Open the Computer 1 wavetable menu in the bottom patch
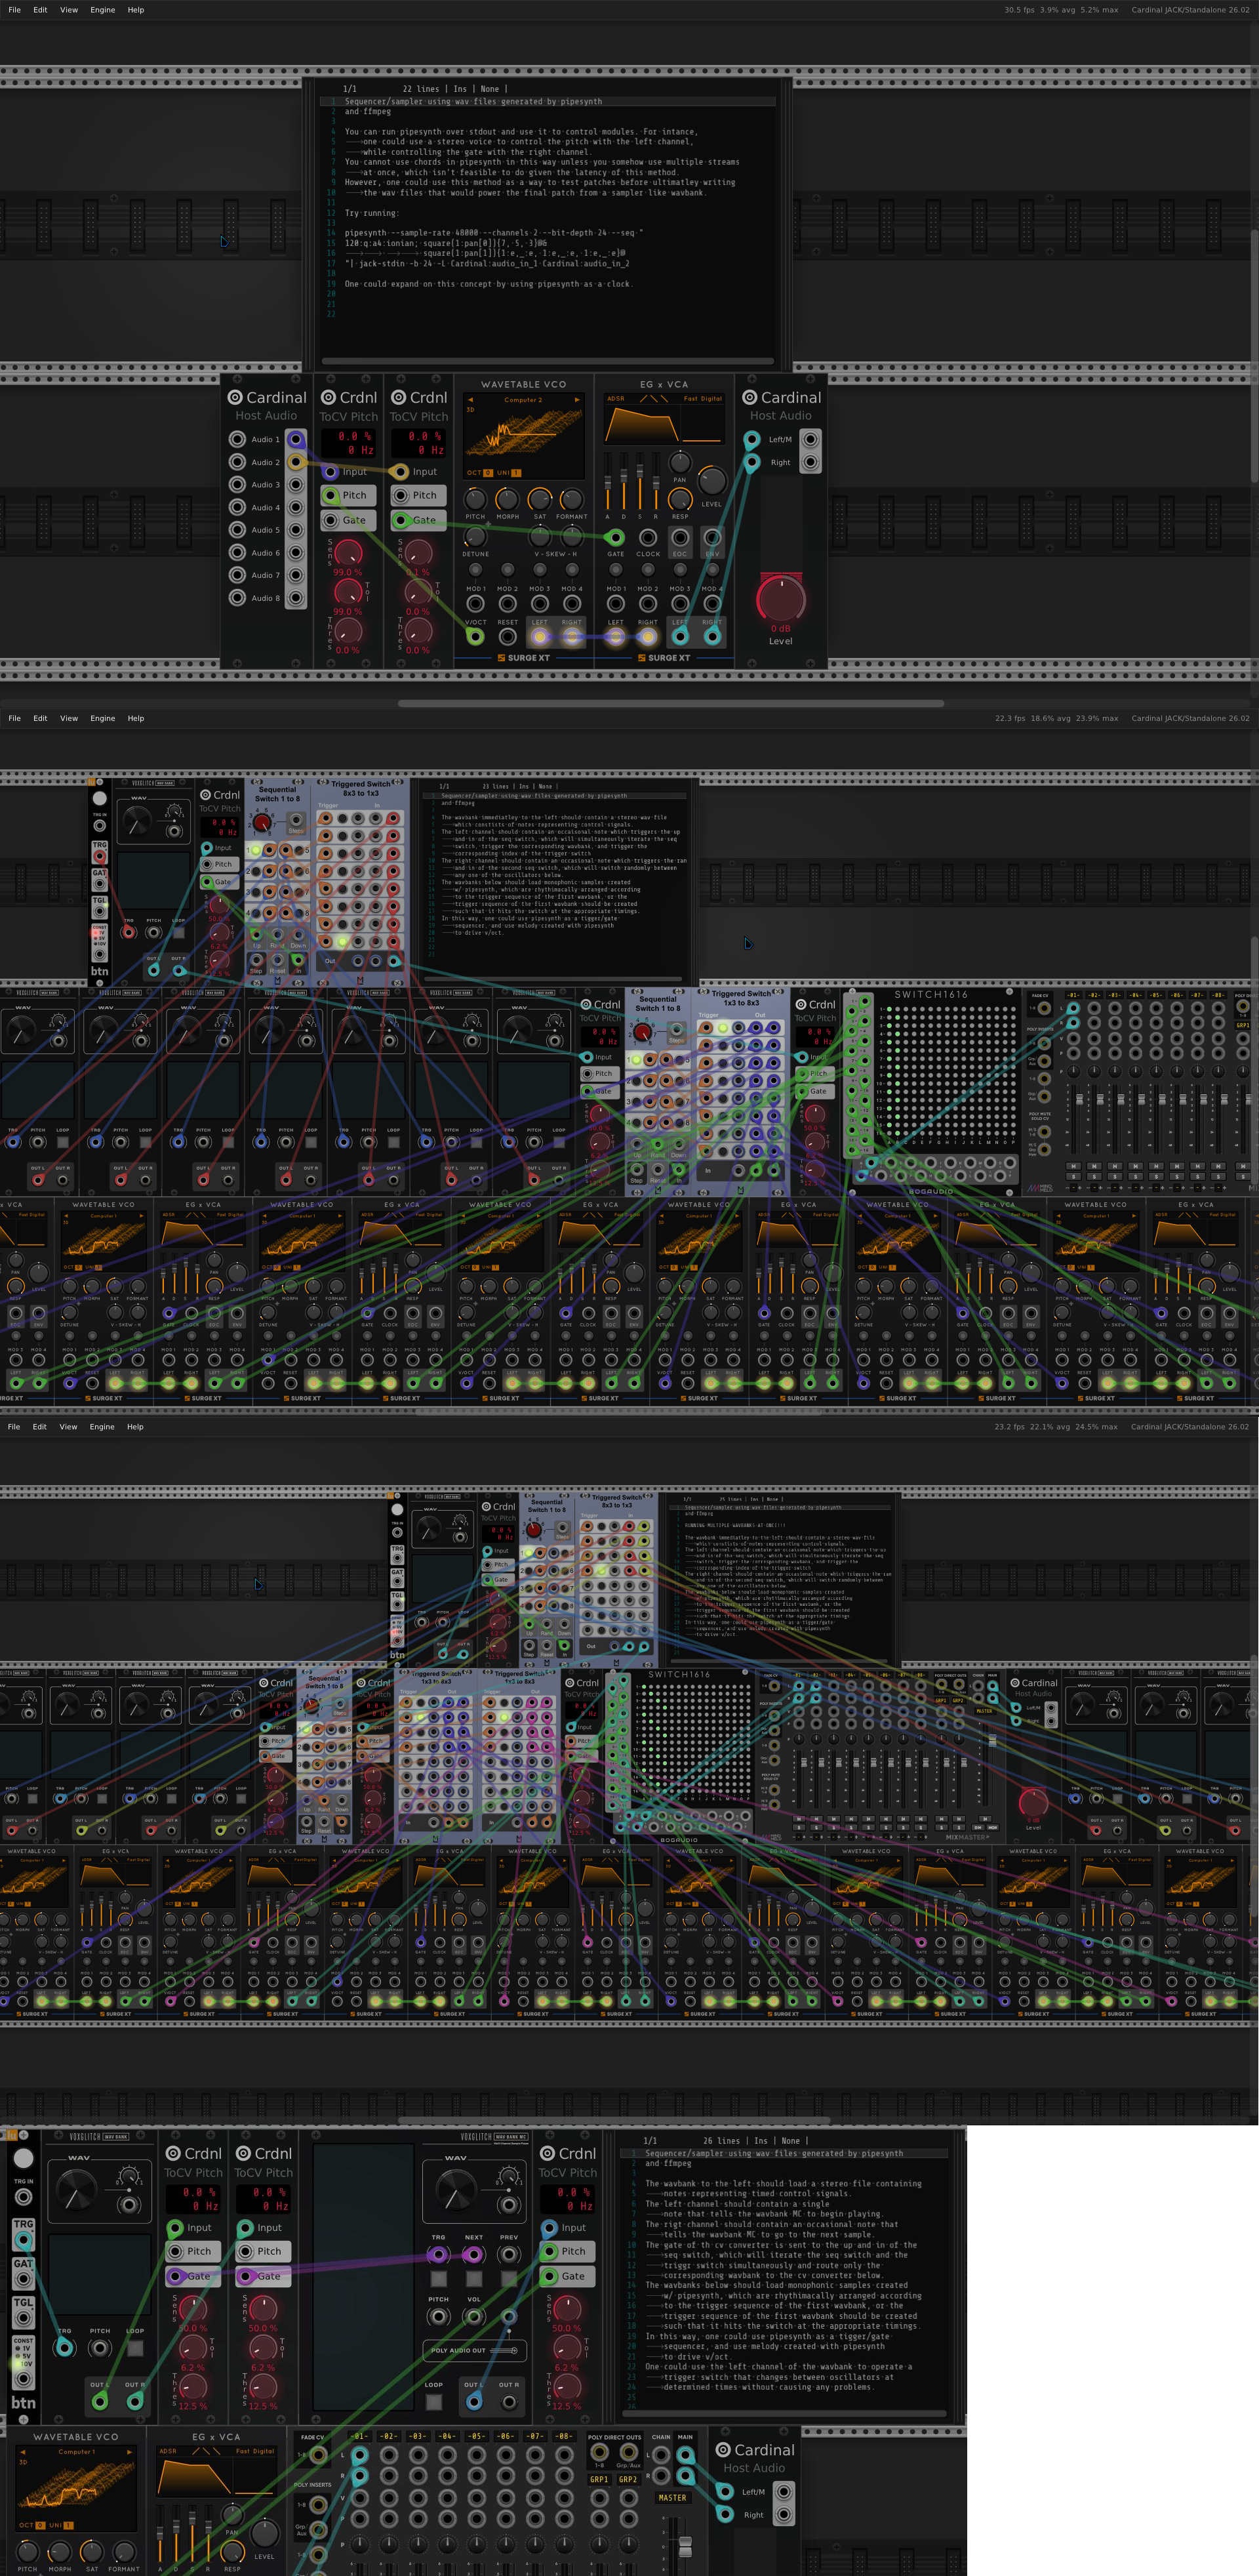Screen dimensions: 1259x2576 click(76, 2451)
